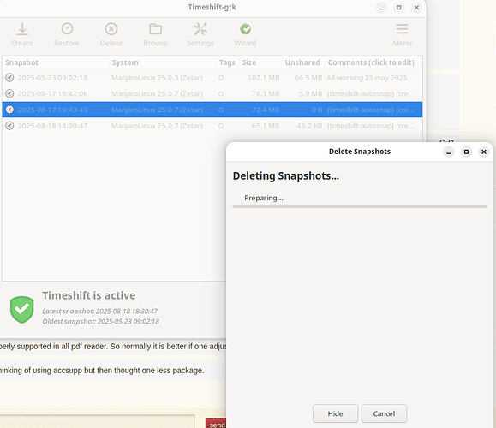Close the Timeshift-gtk window
The image size is (496, 428).
[x=416, y=8]
